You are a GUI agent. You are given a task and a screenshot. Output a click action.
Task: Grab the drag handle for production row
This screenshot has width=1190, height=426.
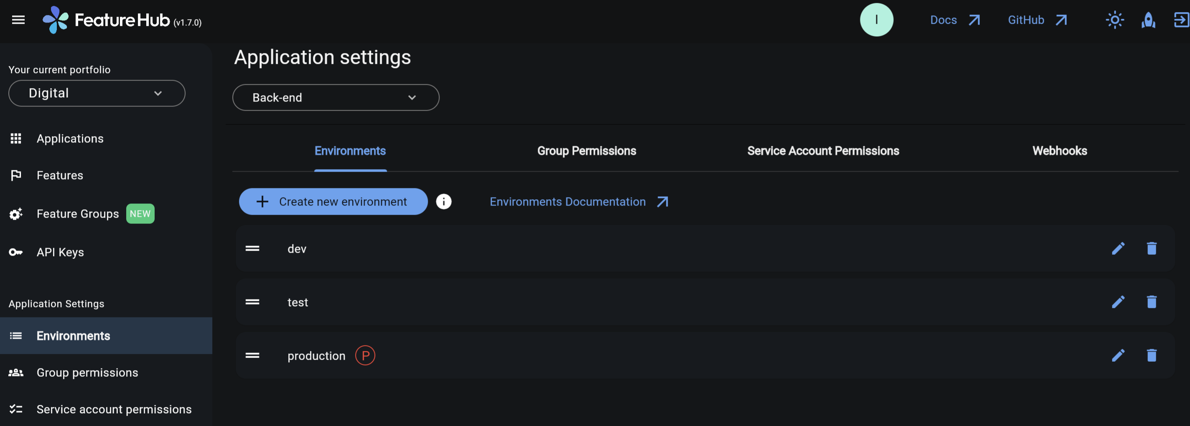(252, 355)
